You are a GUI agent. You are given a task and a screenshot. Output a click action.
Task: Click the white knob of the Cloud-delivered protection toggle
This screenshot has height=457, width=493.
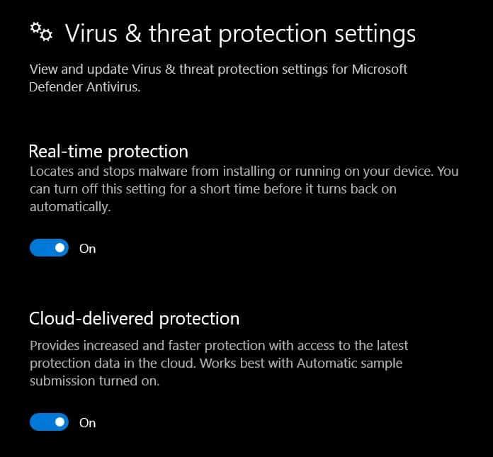(x=59, y=422)
